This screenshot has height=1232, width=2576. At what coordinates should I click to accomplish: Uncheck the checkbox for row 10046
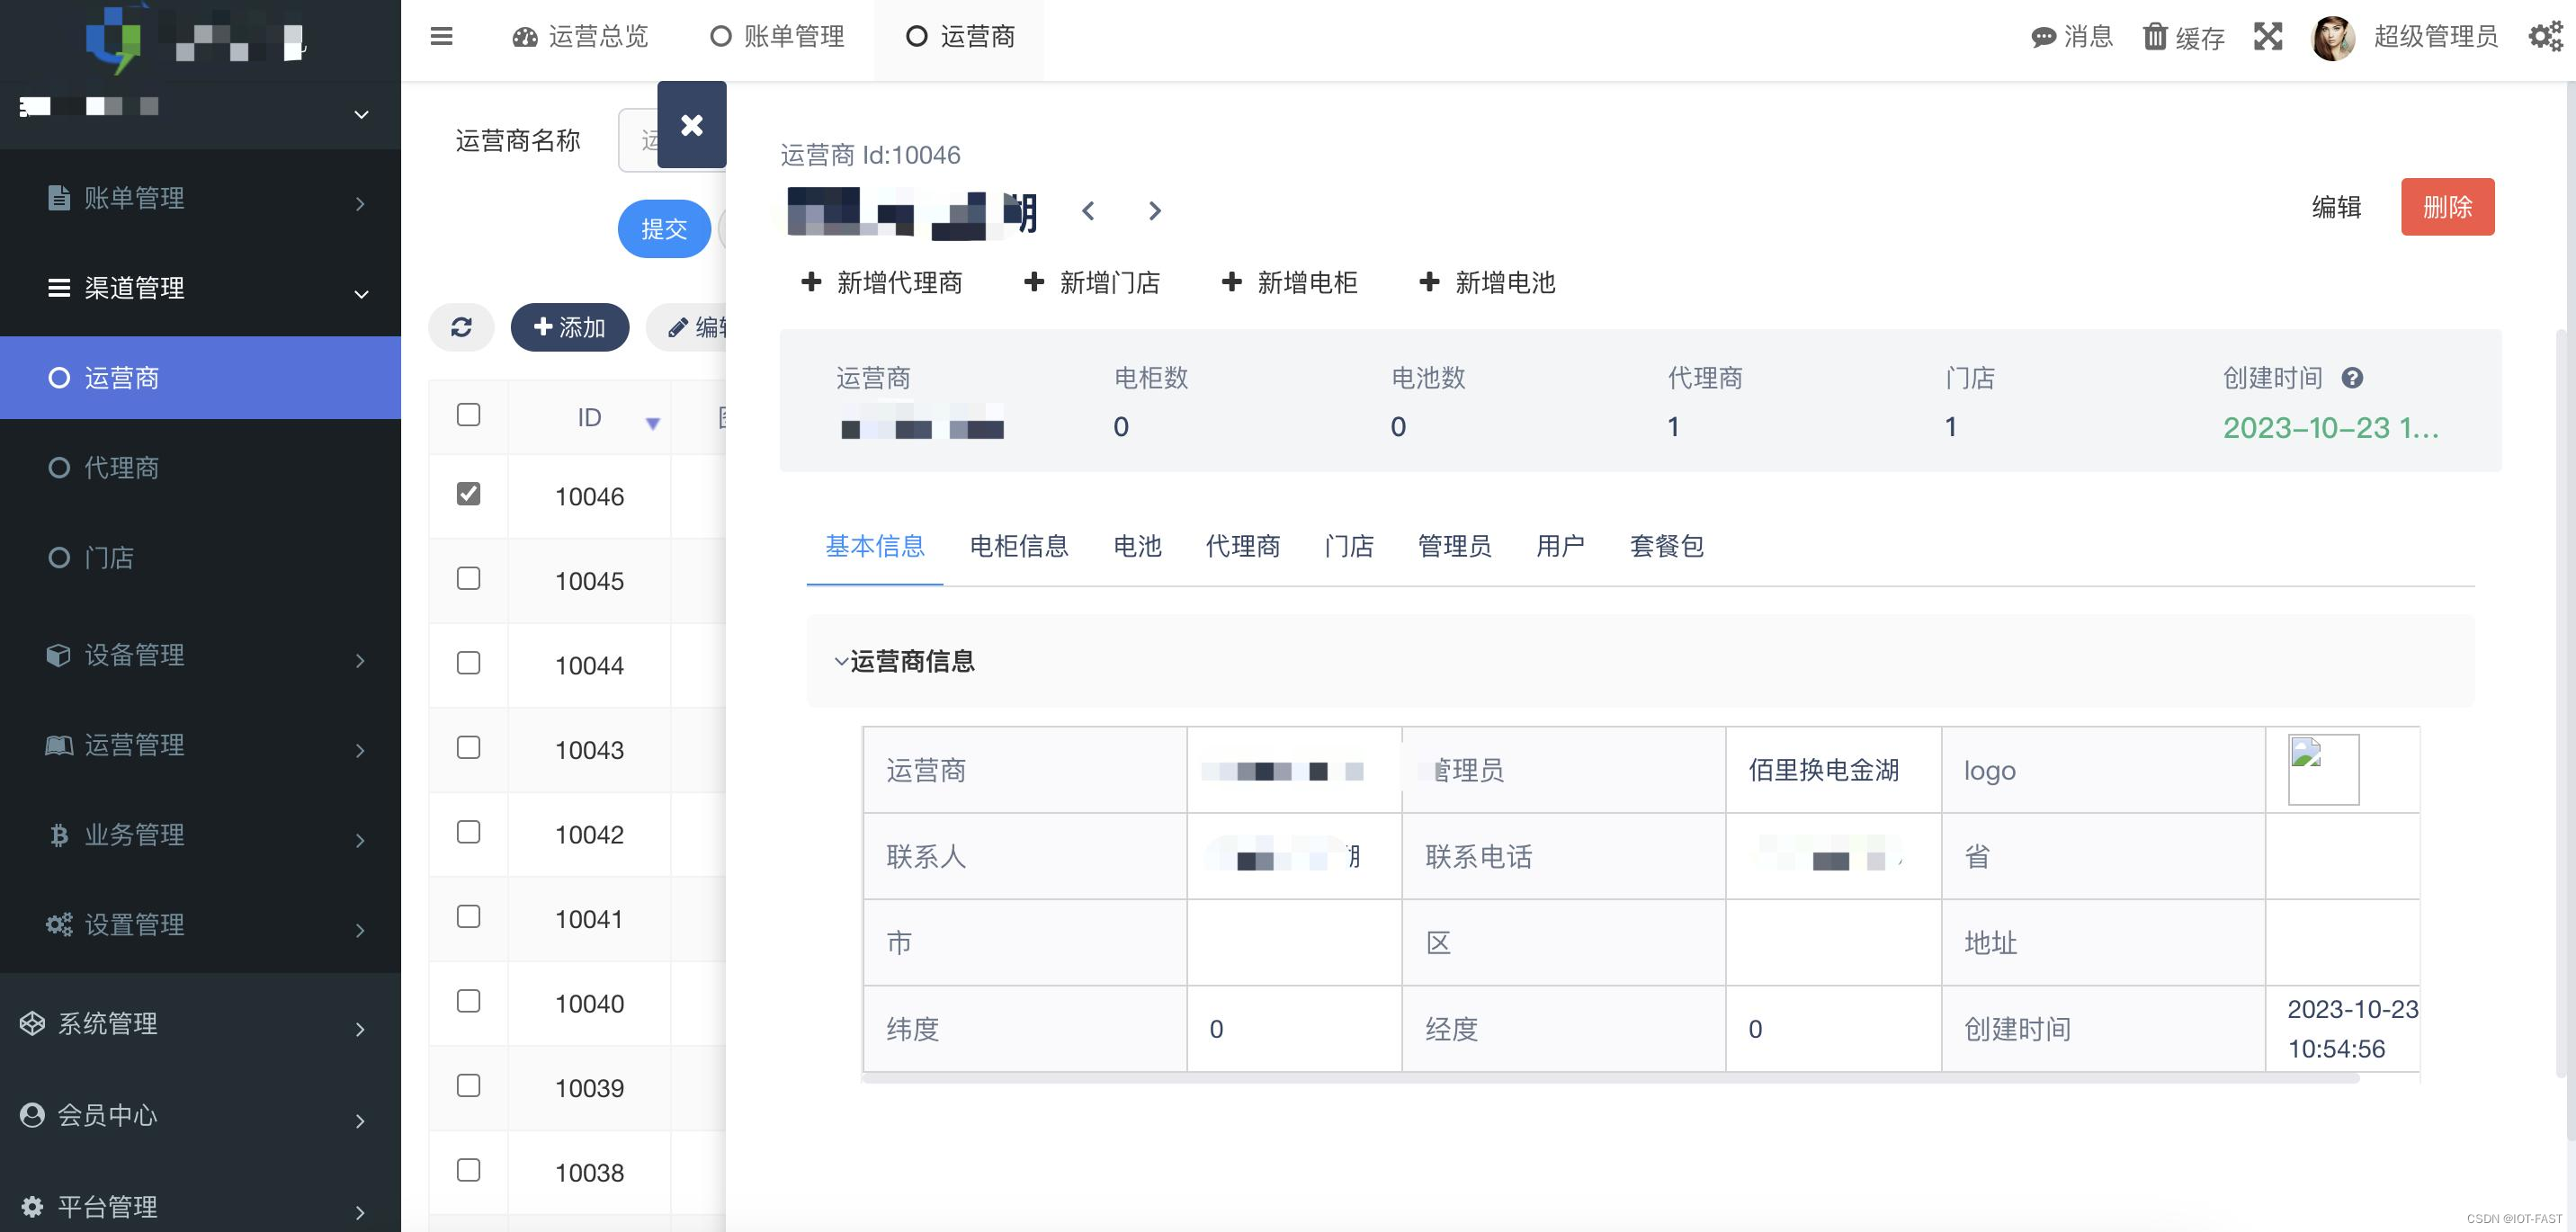pos(468,493)
